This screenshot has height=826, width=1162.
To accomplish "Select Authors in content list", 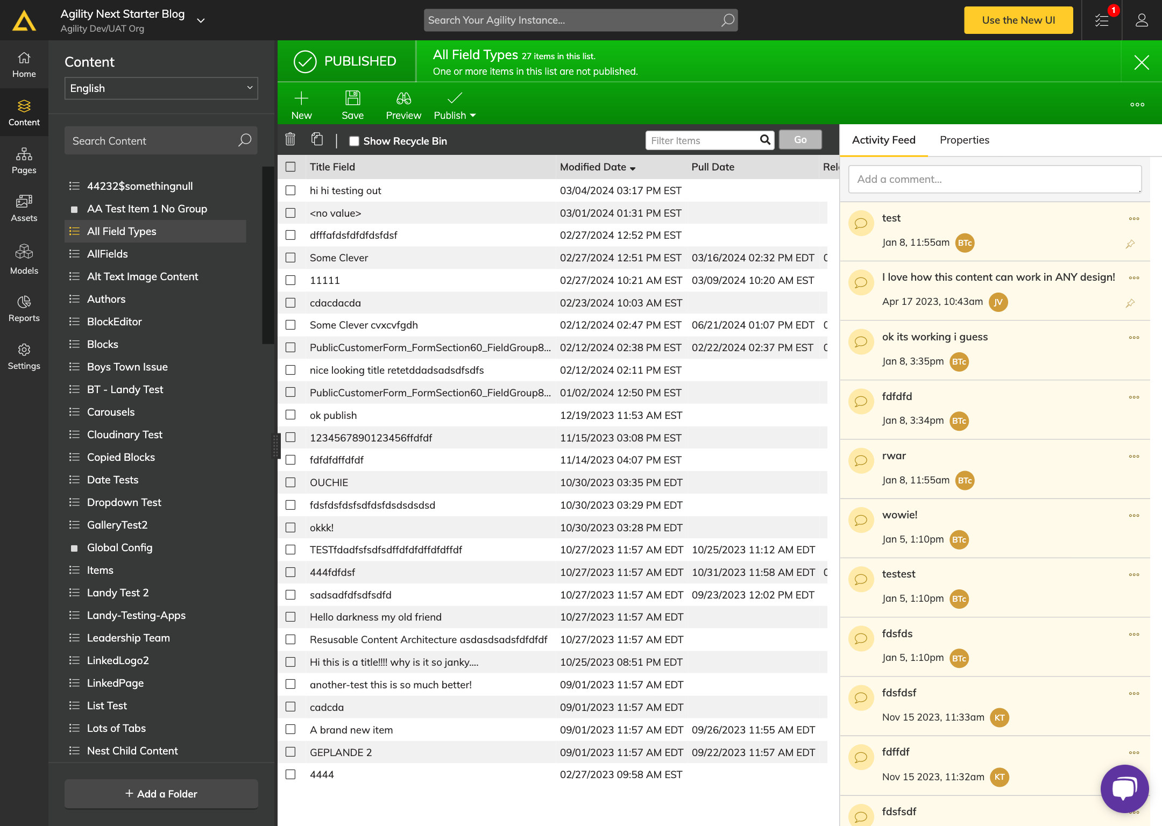I will [x=106, y=299].
